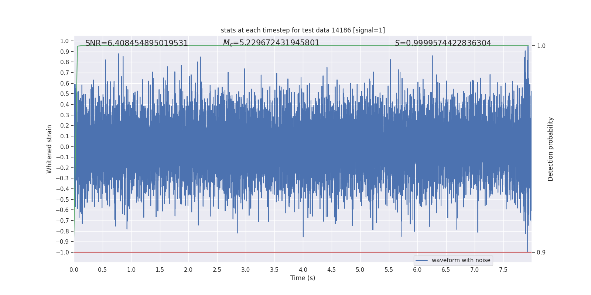Click the 'waveform with noise' legend entry
This screenshot has height=295, width=591.
pos(461,260)
